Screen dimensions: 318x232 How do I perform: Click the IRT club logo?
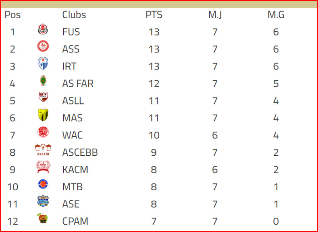[x=43, y=64]
